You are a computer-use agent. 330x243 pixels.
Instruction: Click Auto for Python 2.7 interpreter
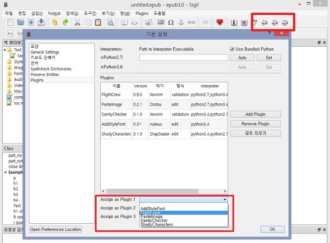[242, 58]
